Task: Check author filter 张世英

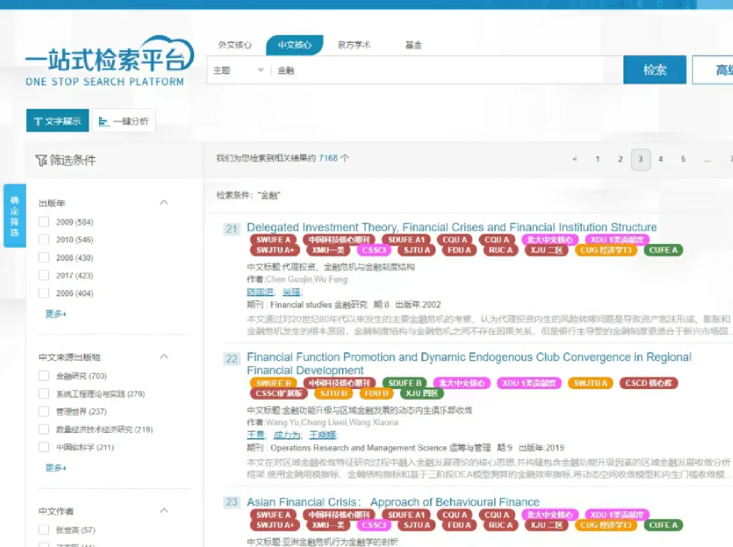Action: (x=44, y=530)
